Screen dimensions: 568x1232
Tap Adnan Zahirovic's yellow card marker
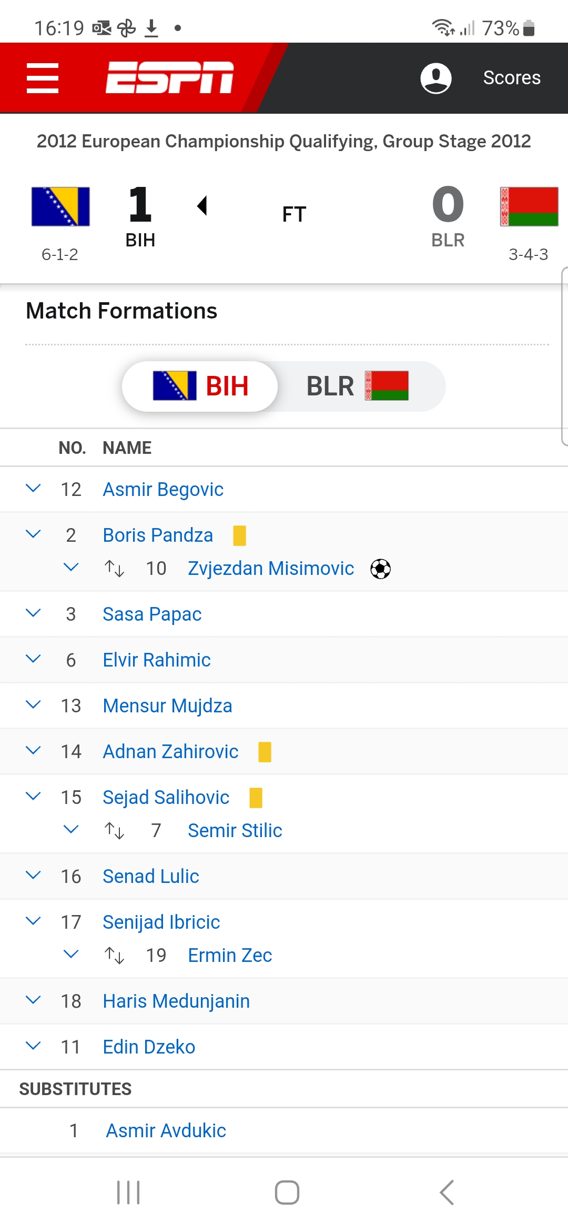pos(265,752)
